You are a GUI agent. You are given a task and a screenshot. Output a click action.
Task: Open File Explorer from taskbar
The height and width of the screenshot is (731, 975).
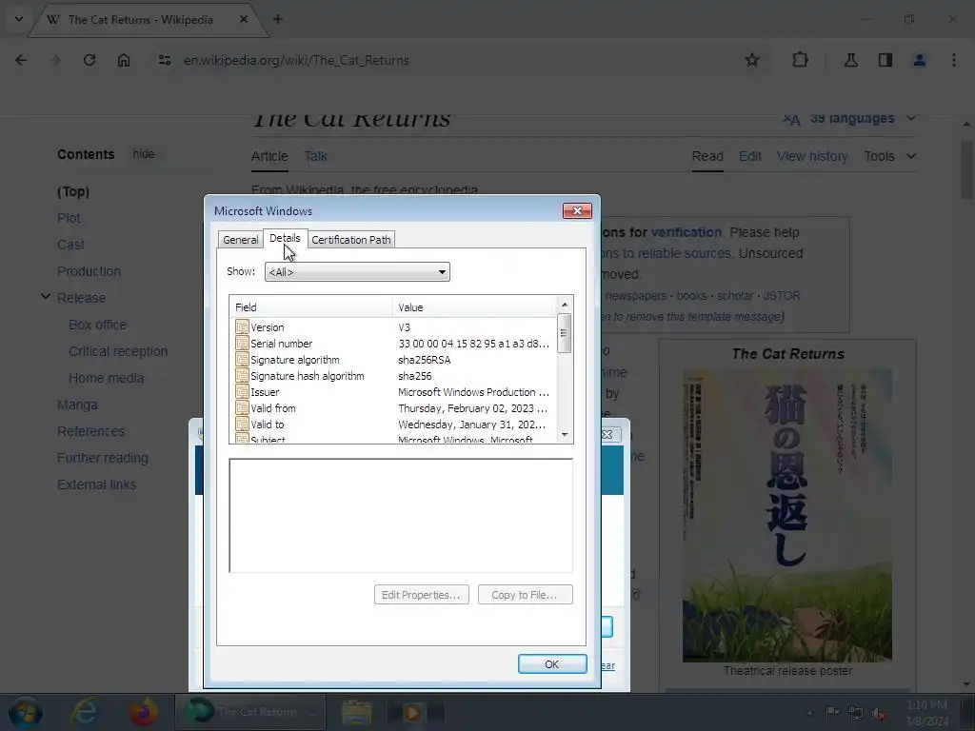[x=356, y=712]
